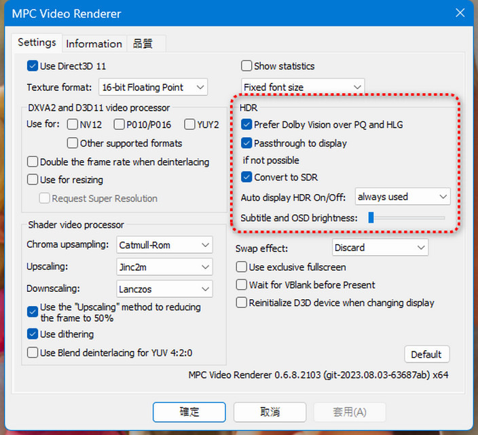Close the MPC Video Renderer dialog
Screen dimensions: 478x435
point(460,13)
